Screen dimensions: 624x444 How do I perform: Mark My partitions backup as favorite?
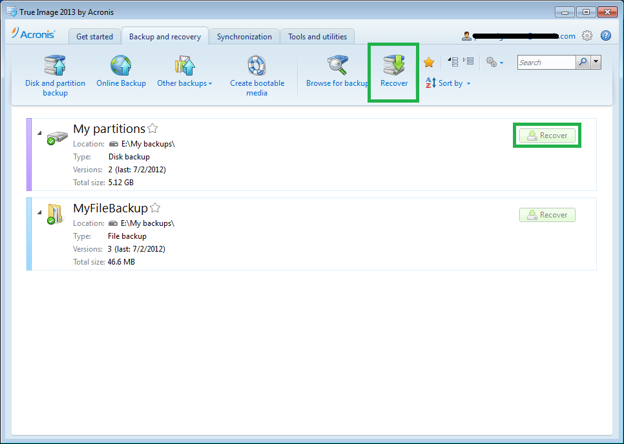pos(152,128)
